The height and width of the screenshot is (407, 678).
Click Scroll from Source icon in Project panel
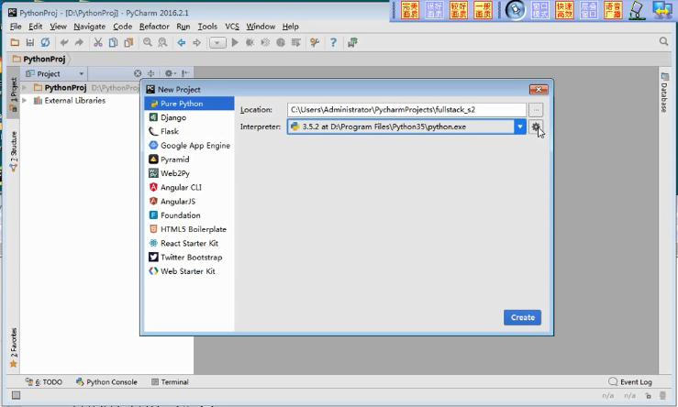(x=138, y=73)
